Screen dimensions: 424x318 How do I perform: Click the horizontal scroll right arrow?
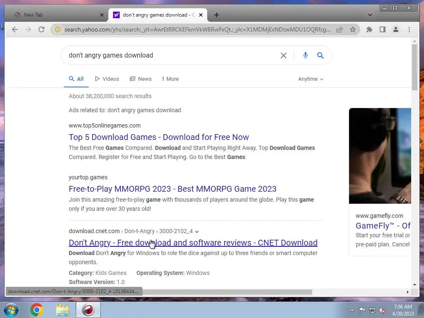pyautogui.click(x=408, y=292)
